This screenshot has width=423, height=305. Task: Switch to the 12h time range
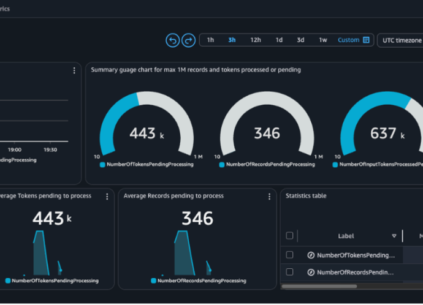tap(256, 40)
